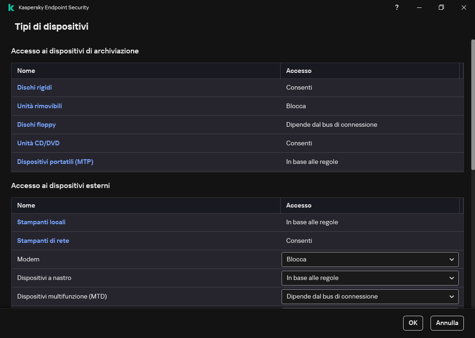Image resolution: width=475 pixels, height=338 pixels.
Task: Open the Stampanti di rete settings
Action: (x=43, y=240)
